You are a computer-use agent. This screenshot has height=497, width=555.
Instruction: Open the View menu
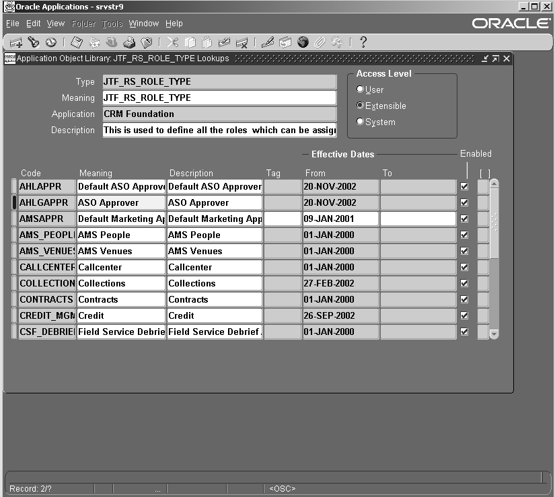tap(56, 24)
